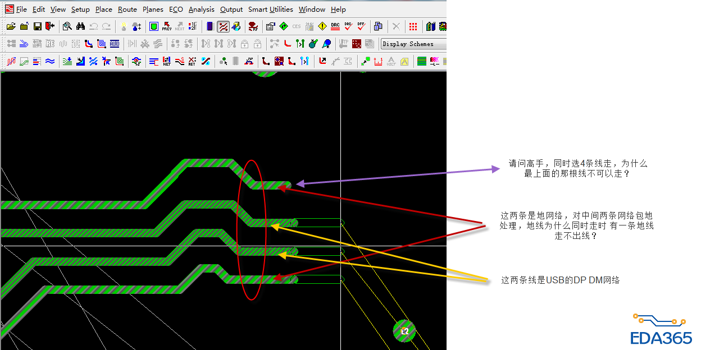Viewport: 701px width, 350px height.
Task: Click the open folder icon
Action: [x=11, y=26]
